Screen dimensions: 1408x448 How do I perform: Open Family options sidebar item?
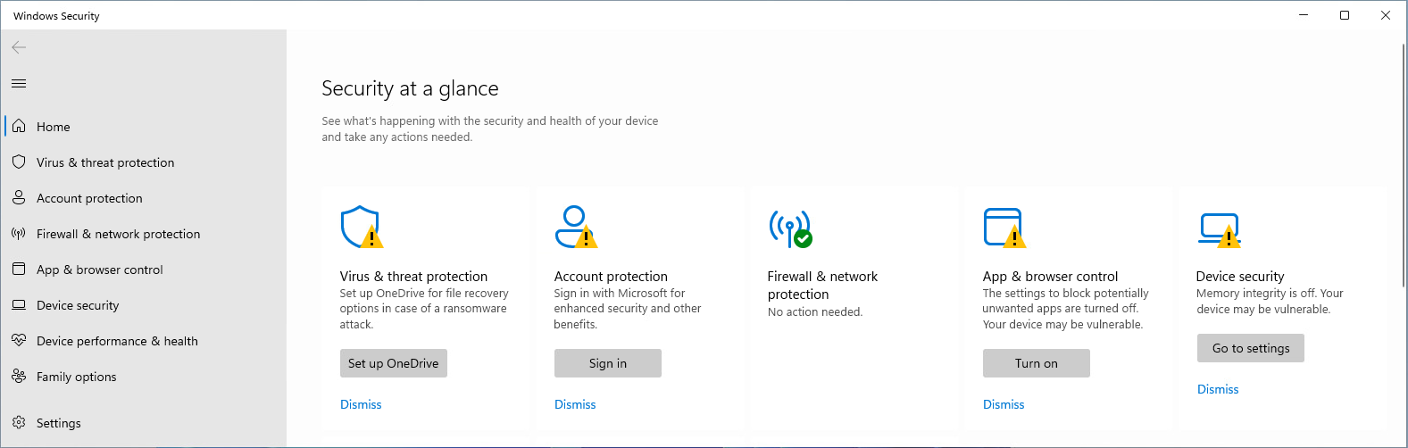[x=144, y=377]
